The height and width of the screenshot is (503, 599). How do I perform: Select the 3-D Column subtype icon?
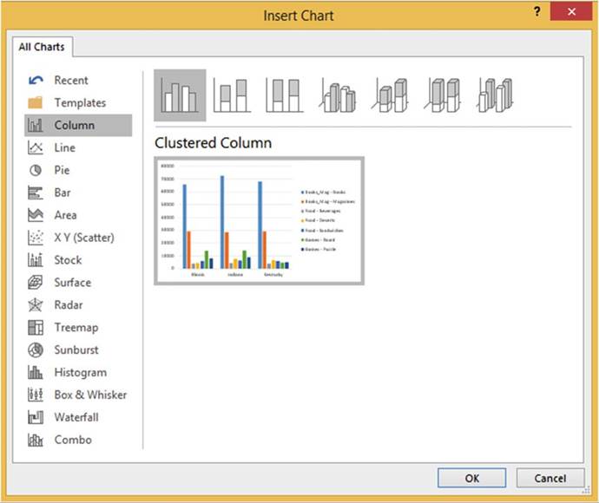pyautogui.click(x=497, y=95)
